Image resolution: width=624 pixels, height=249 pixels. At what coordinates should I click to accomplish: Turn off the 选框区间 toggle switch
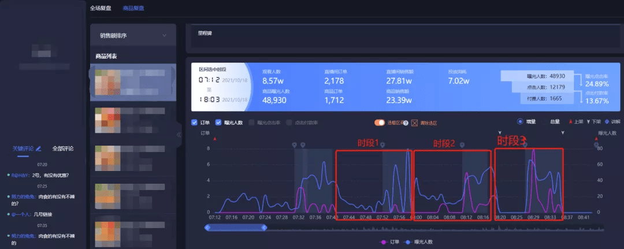380,122
